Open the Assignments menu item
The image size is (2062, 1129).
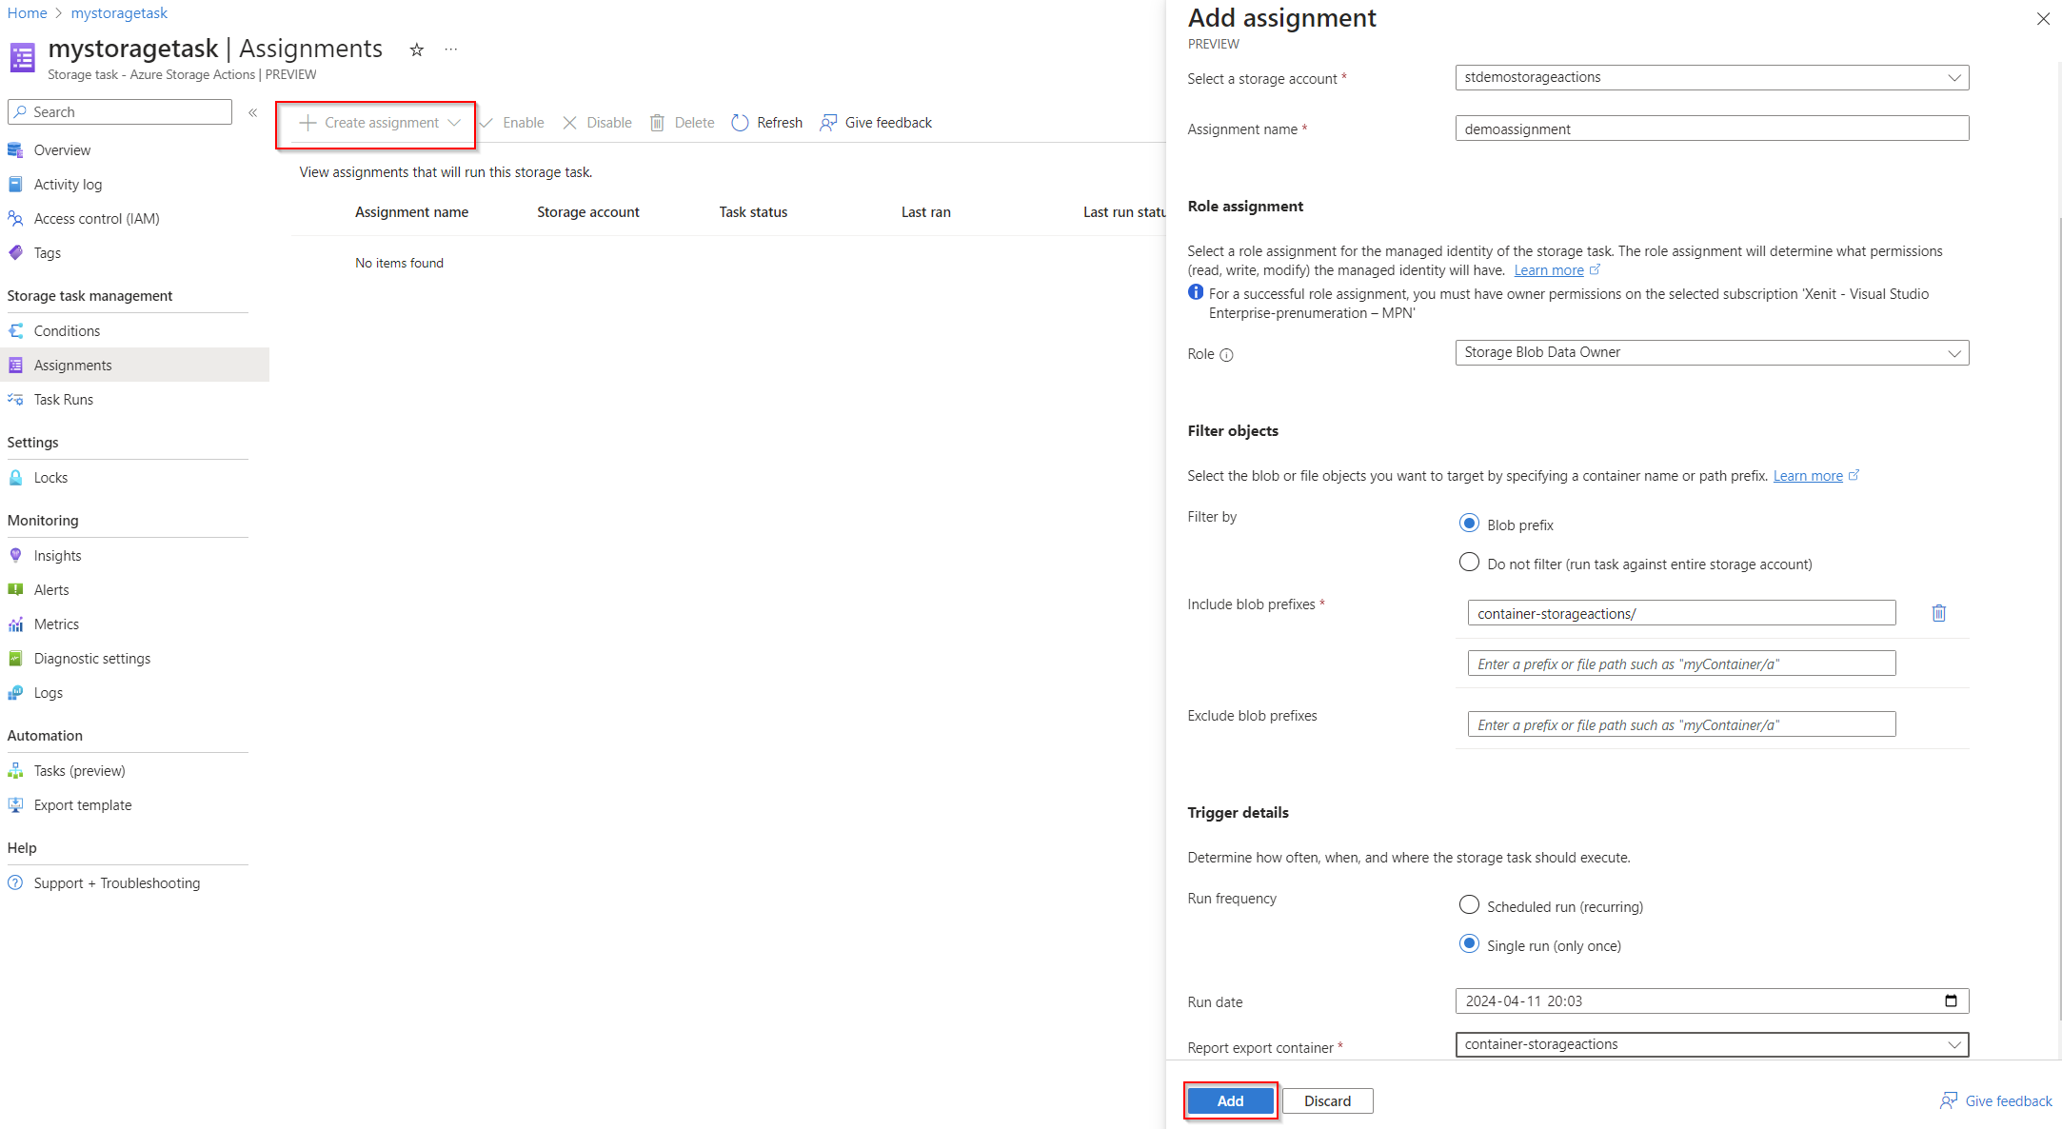(134, 366)
